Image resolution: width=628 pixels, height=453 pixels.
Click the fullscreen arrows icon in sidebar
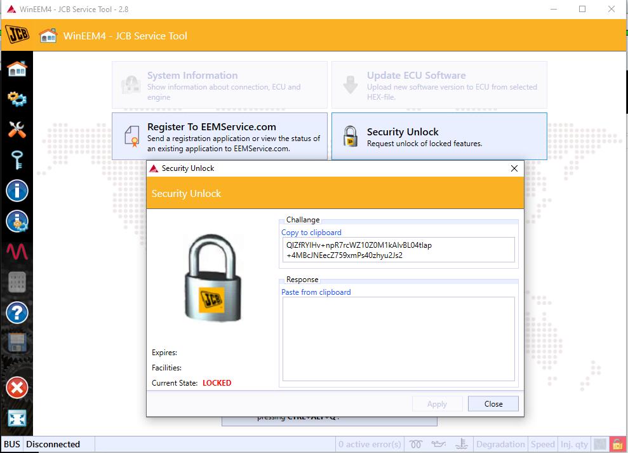click(17, 419)
